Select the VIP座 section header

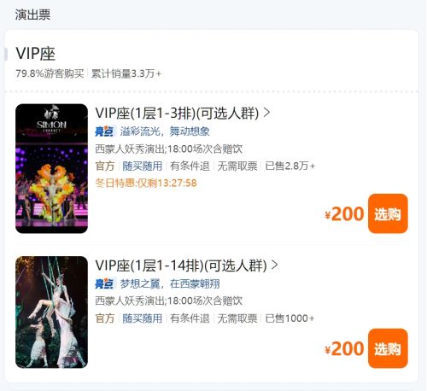[36, 54]
